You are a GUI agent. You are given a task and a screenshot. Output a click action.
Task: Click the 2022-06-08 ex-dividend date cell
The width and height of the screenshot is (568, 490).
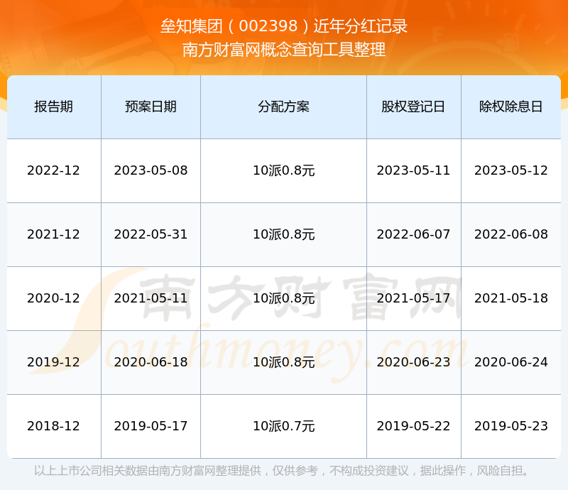[x=510, y=234]
